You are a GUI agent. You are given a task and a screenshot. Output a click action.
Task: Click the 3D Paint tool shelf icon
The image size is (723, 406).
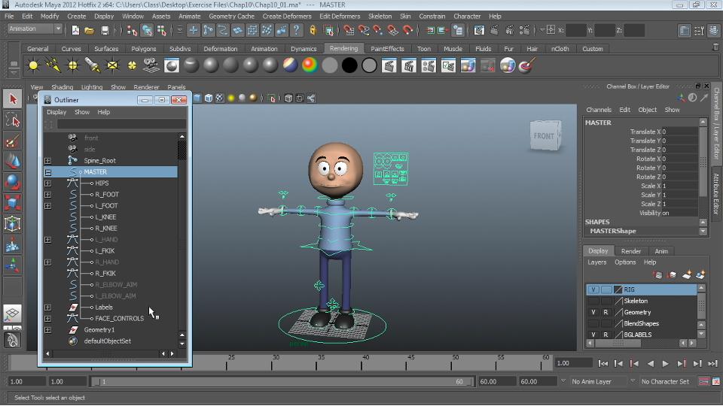pos(526,65)
